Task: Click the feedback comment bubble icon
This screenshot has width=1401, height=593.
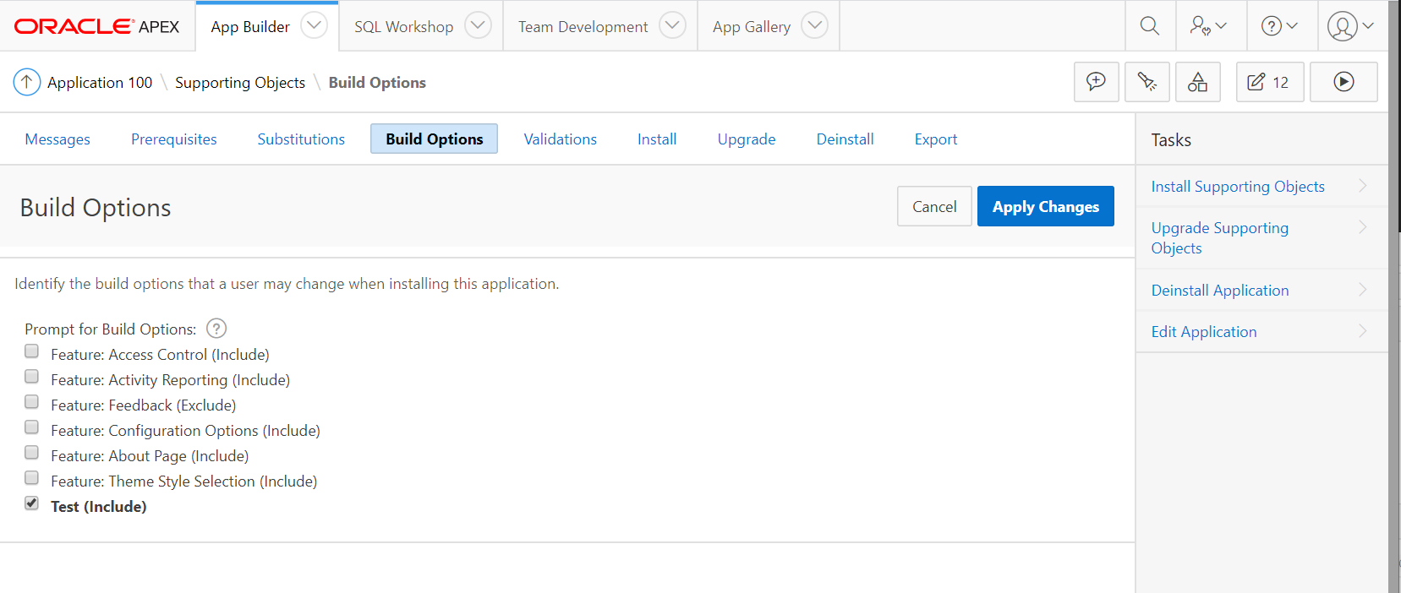Action: coord(1096,82)
